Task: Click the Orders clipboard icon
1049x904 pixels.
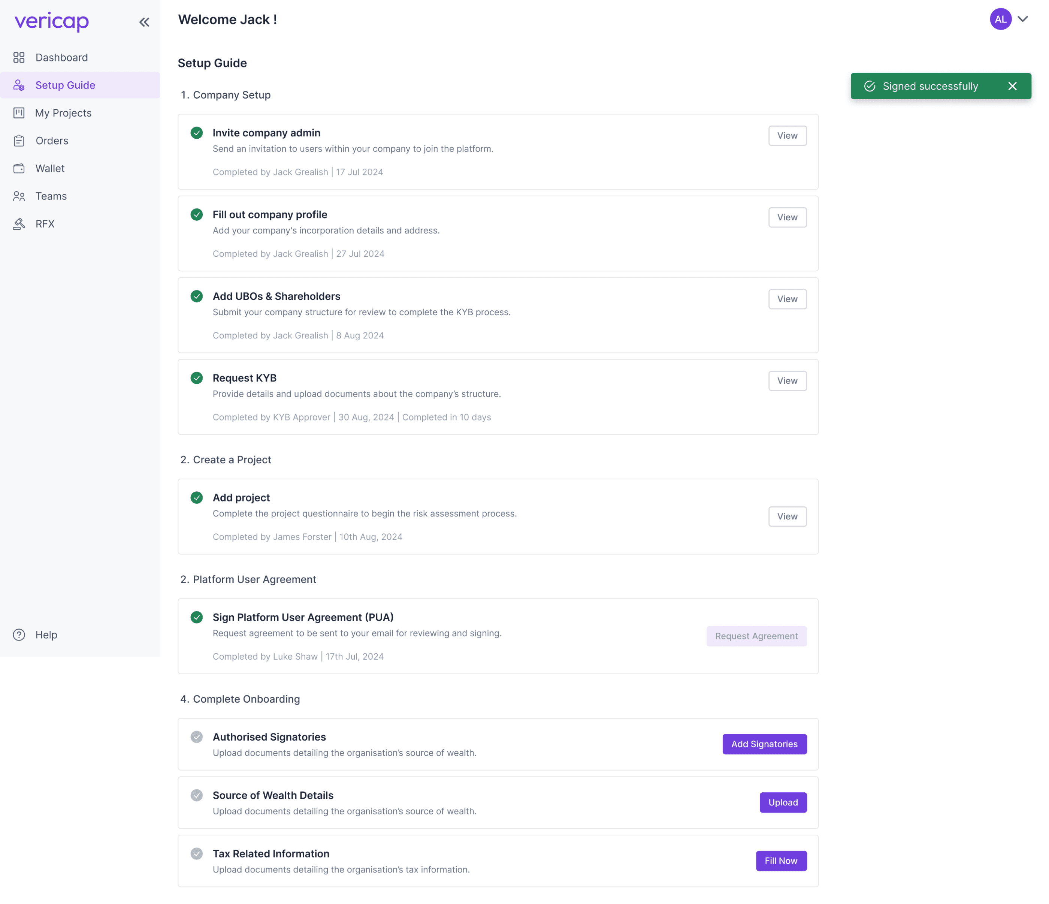Action: 19,141
